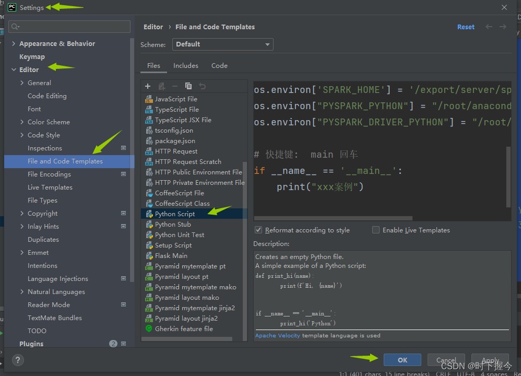Expand the Emmet node
This screenshot has width=521, height=376.
click(22, 253)
